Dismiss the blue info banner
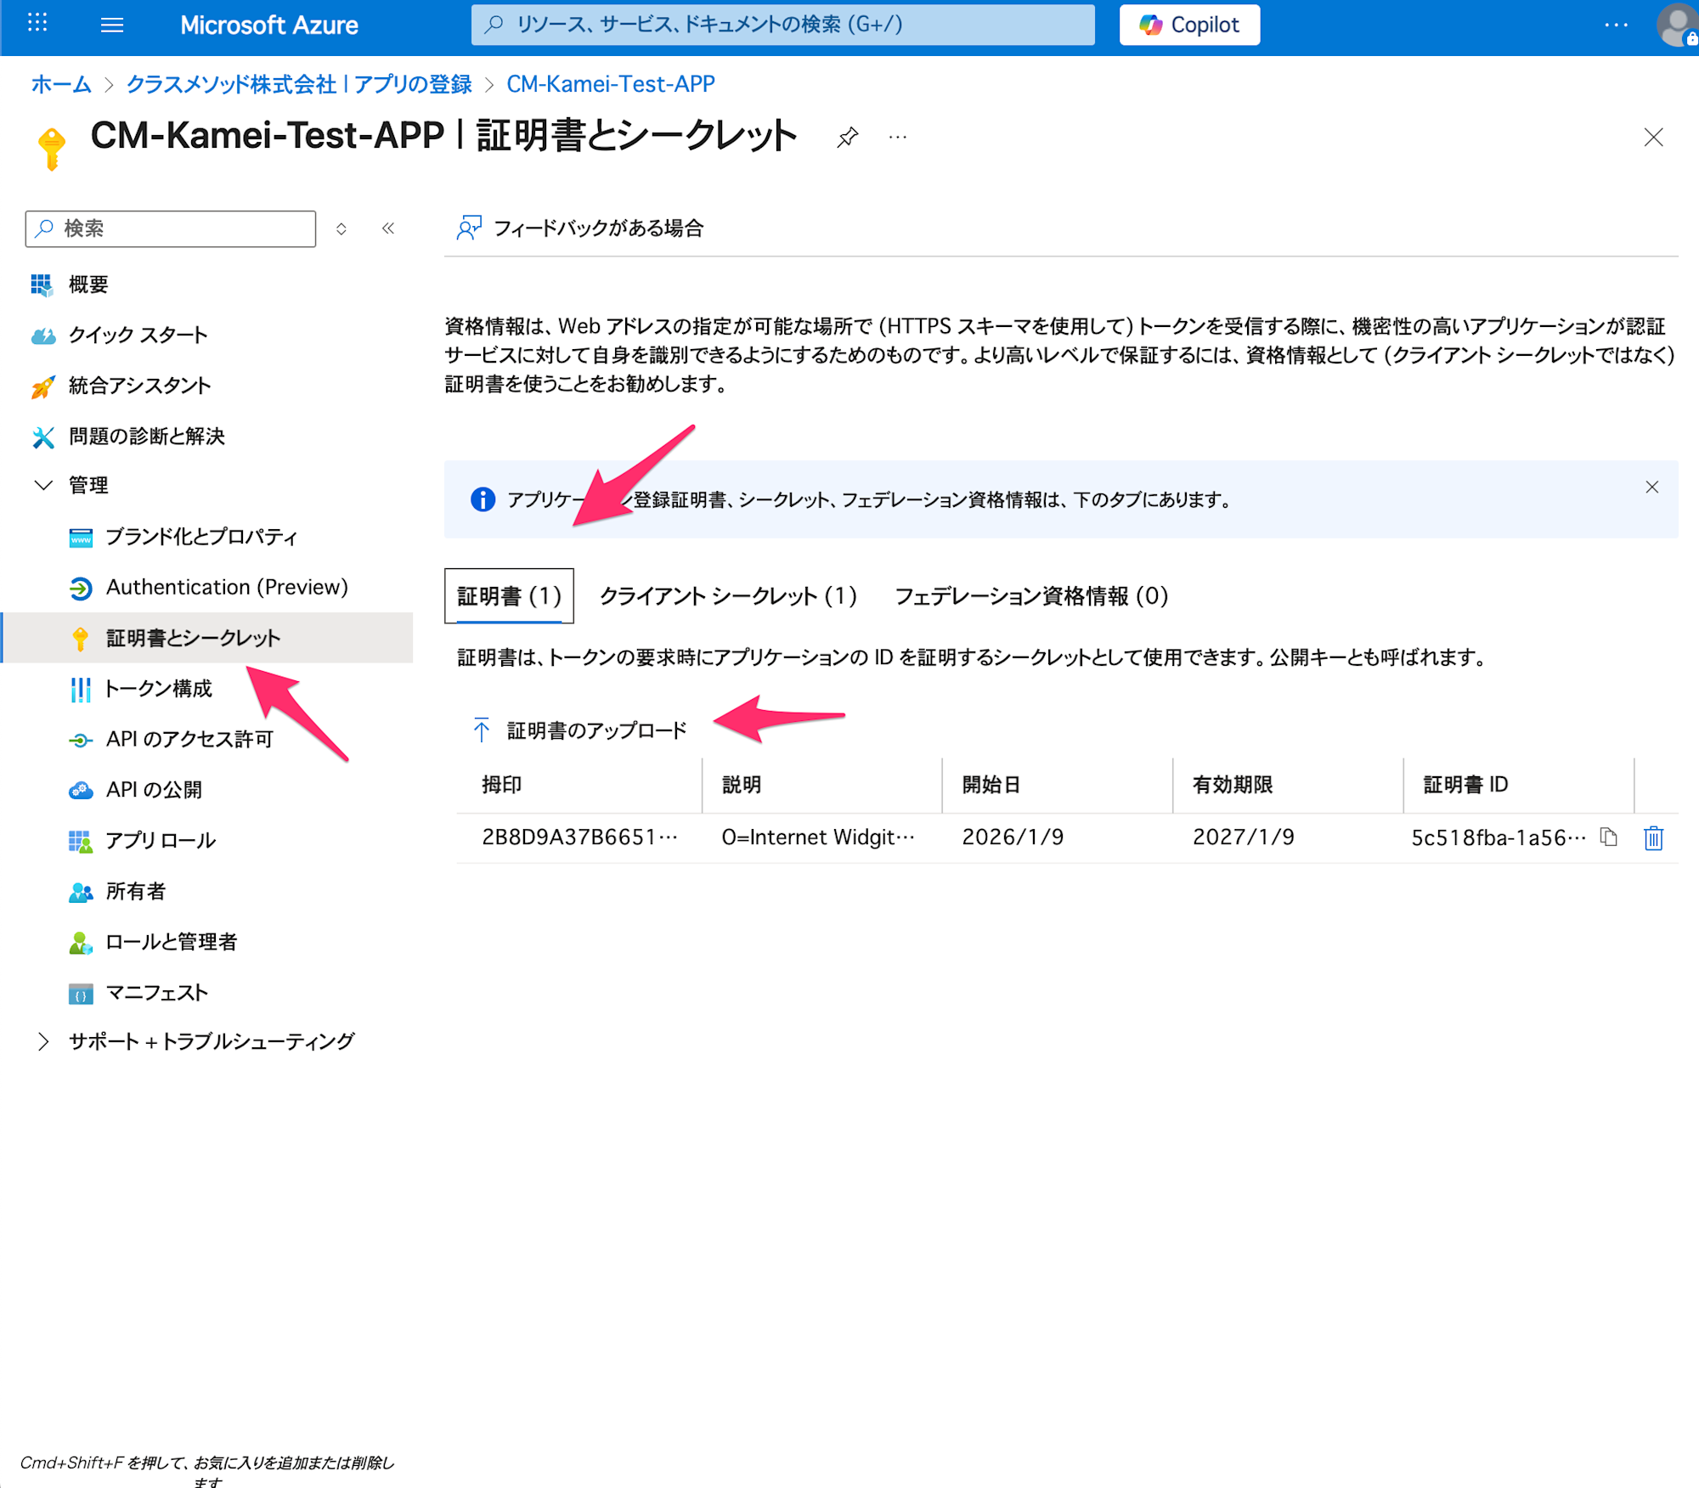 click(x=1651, y=487)
